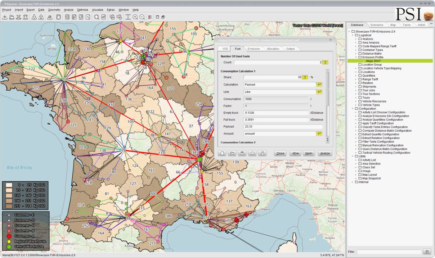Click the open project folder icon
This screenshot has width=435, height=258.
12,17
